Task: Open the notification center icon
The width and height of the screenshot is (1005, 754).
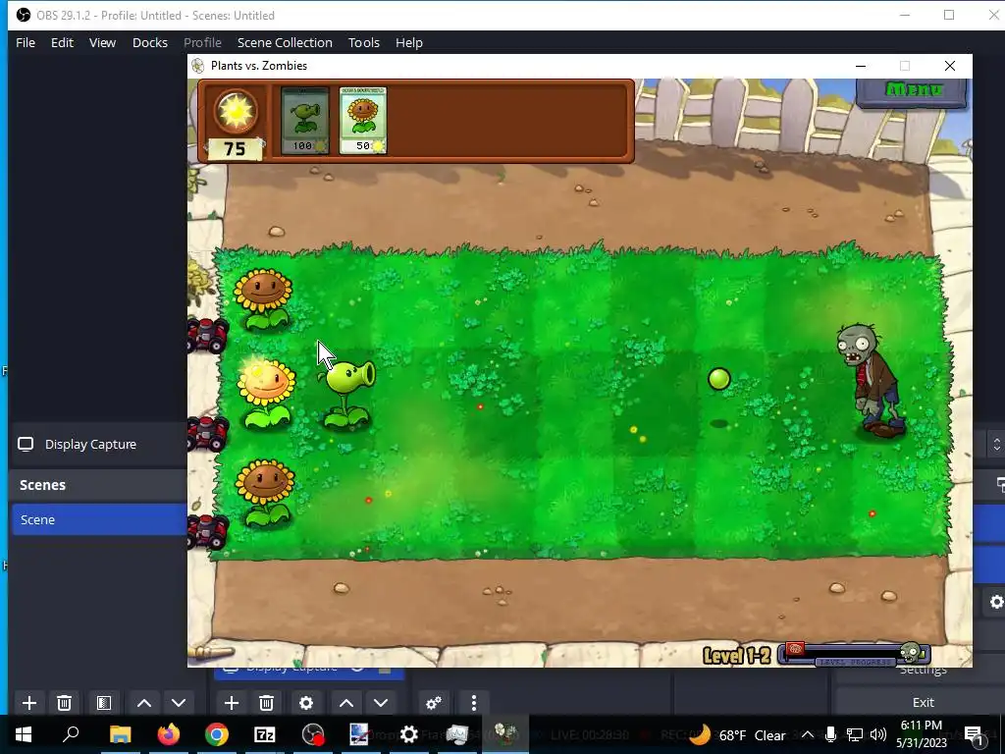Action: [x=974, y=735]
